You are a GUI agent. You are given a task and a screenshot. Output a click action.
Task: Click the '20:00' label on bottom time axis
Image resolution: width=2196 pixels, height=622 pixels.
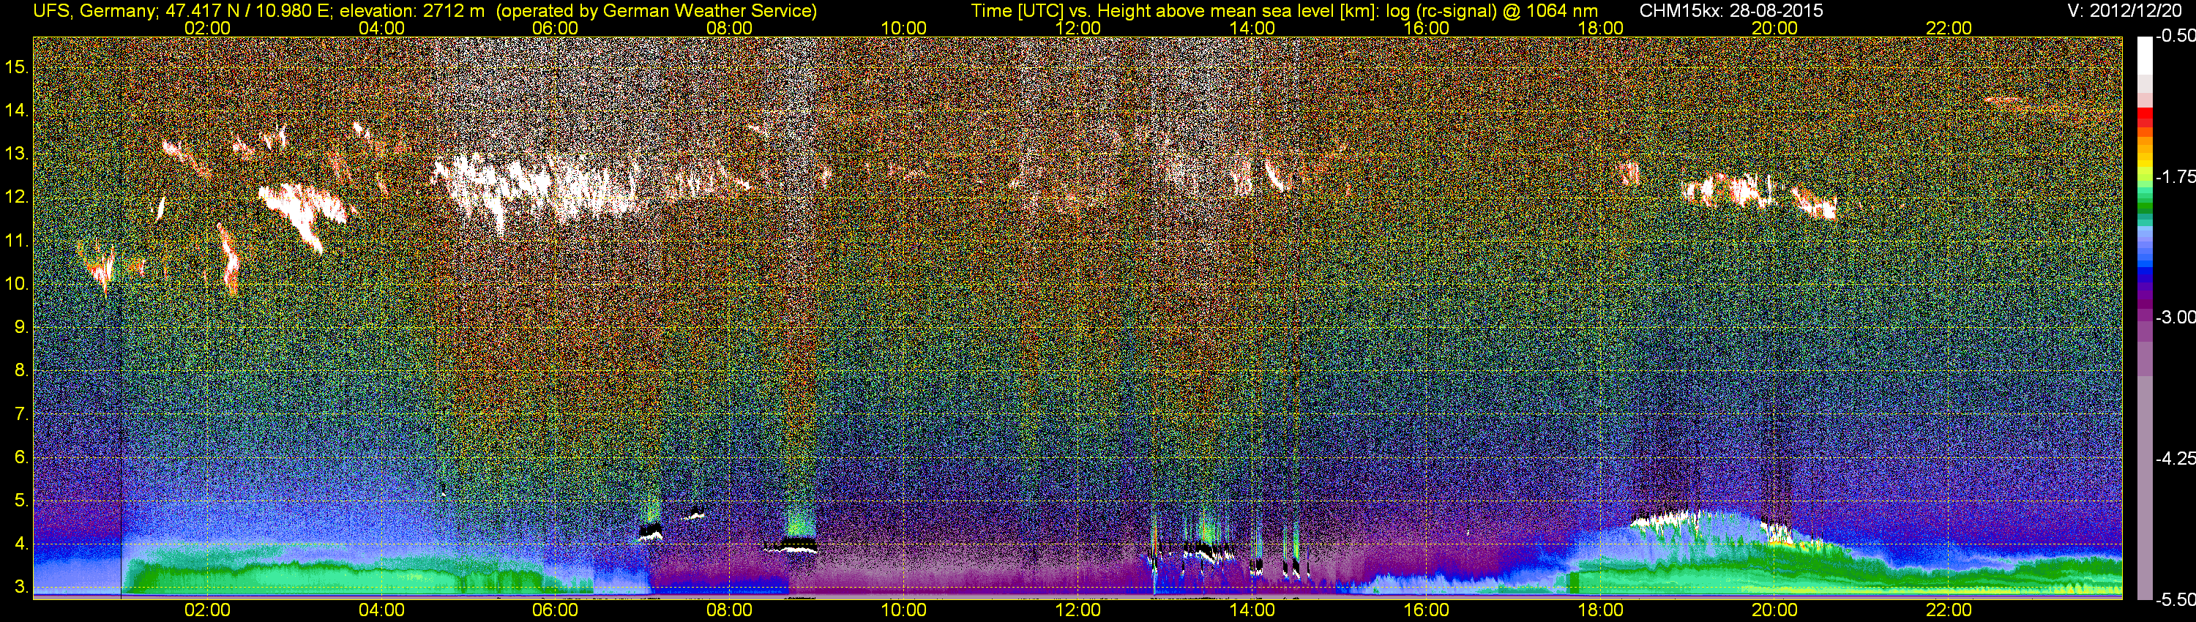pos(1775,610)
